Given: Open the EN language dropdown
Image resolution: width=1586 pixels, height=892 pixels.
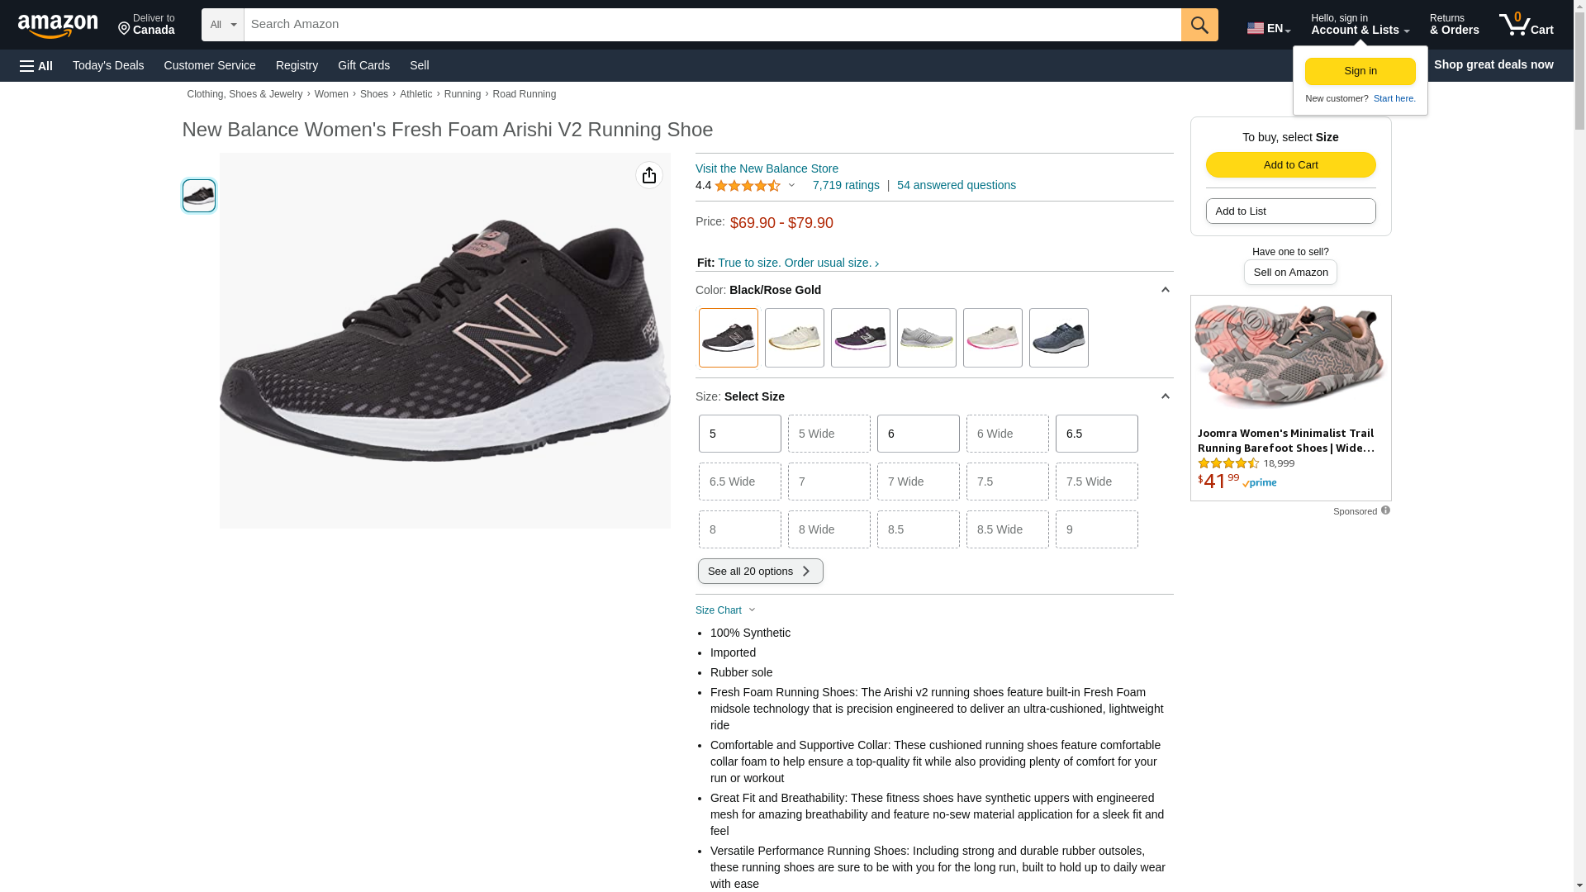Looking at the screenshot, I should (x=1268, y=28).
